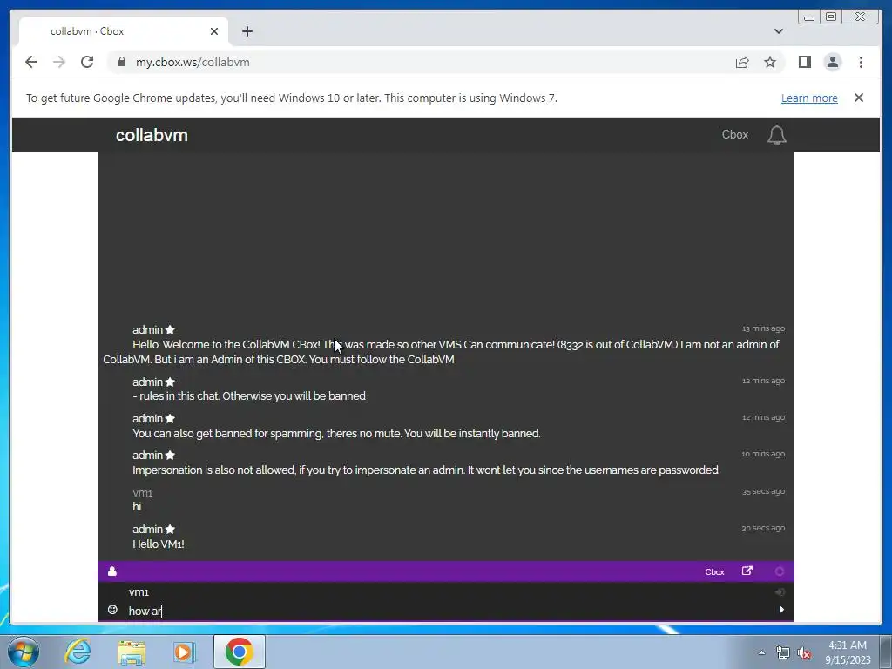
Task: Click the collabvm header title
Action: (x=152, y=135)
